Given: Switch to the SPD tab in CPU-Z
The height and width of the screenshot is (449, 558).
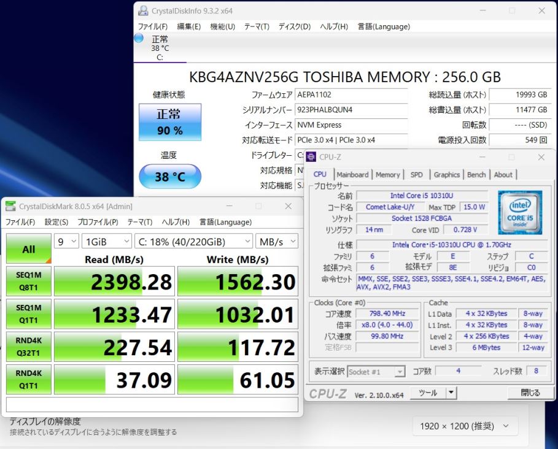Looking at the screenshot, I should click(416, 175).
